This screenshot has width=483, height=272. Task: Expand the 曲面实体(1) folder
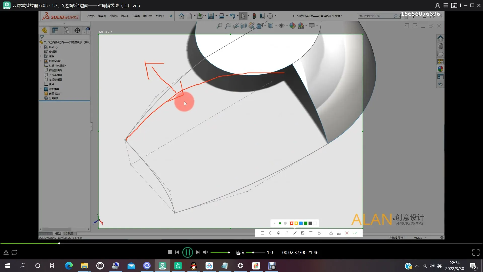(41, 61)
